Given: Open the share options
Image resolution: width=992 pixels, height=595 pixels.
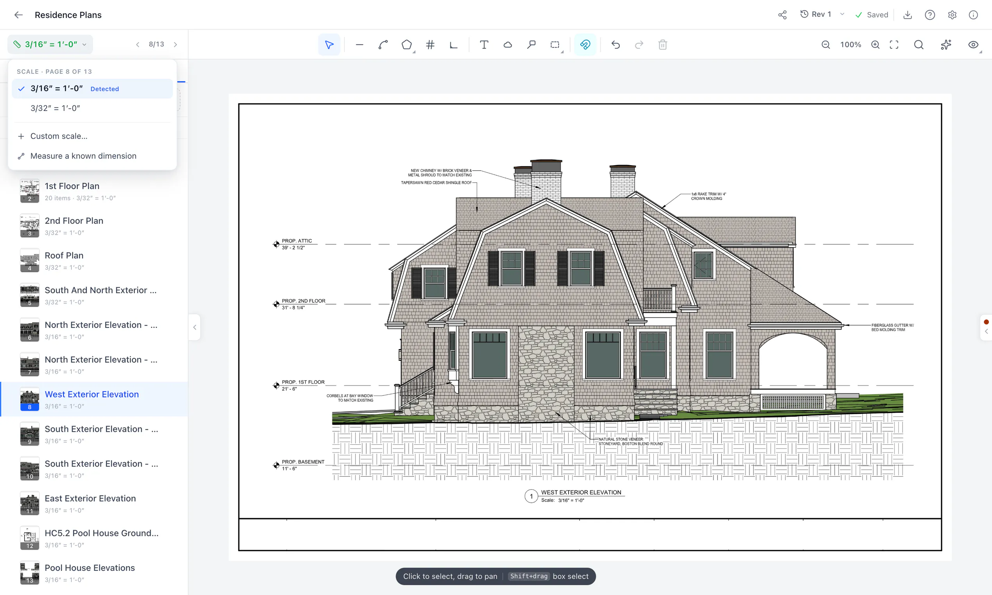Looking at the screenshot, I should [782, 15].
